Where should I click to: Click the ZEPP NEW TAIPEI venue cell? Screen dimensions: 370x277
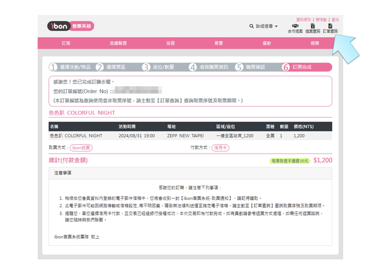[185, 136]
